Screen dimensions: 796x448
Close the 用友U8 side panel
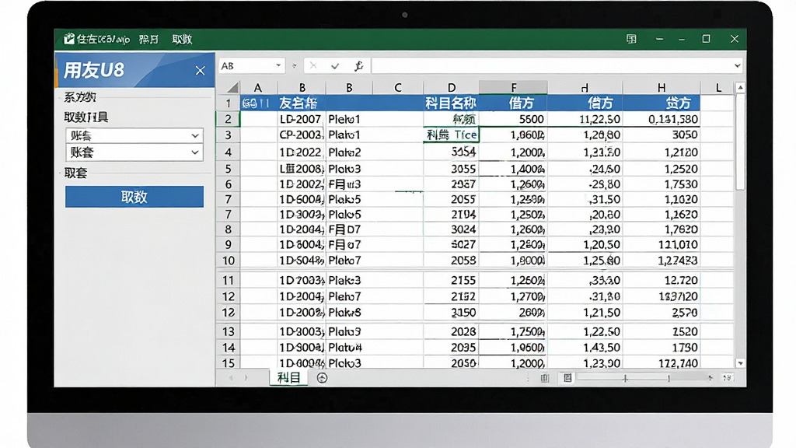pos(200,71)
